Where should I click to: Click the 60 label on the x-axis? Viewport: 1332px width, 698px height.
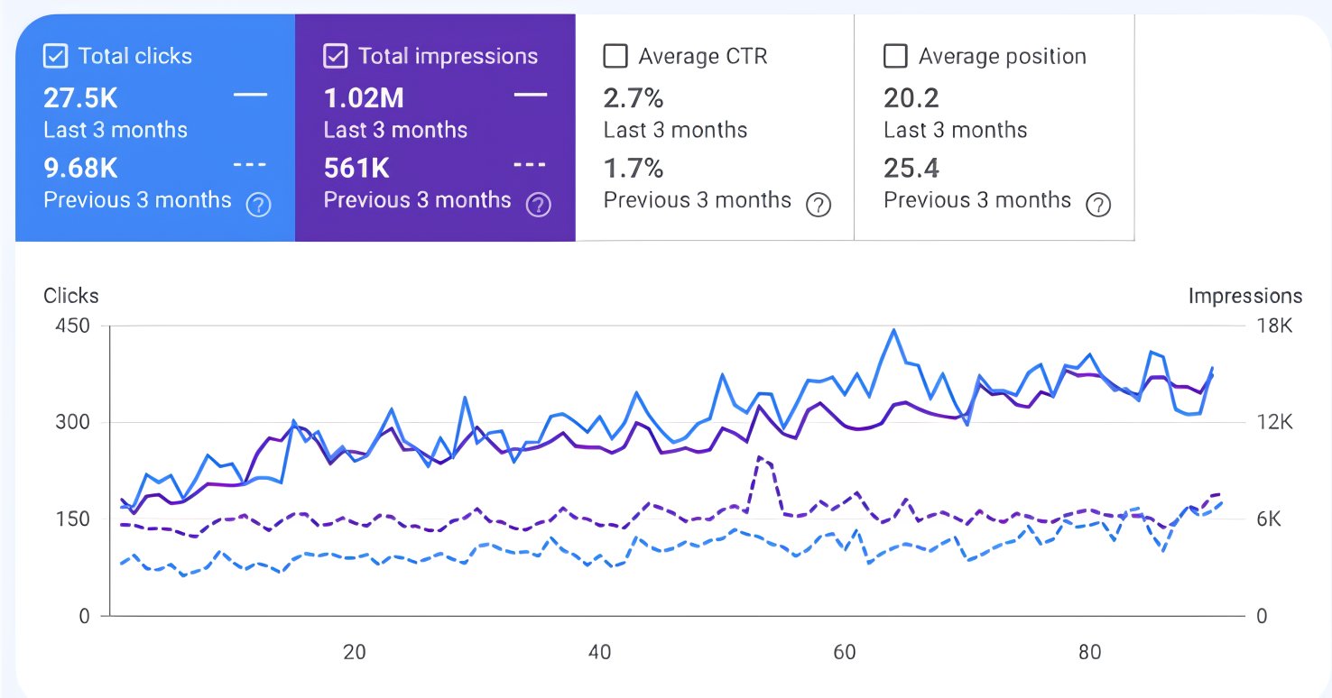click(845, 652)
